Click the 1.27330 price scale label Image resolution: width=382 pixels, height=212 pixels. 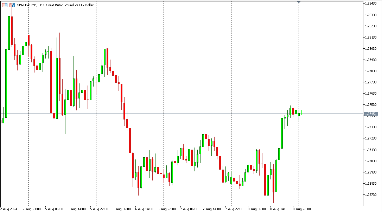(371, 127)
